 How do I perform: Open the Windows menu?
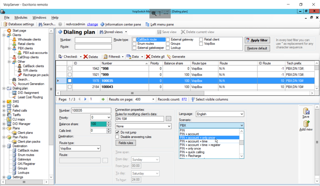[39, 17]
